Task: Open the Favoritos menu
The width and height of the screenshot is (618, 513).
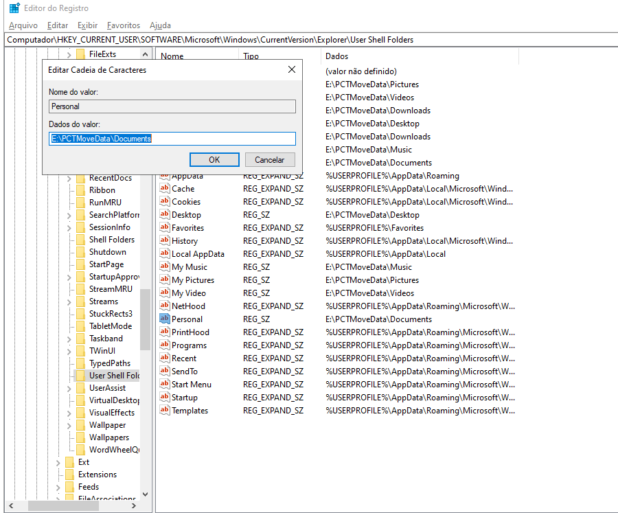Action: tap(124, 25)
